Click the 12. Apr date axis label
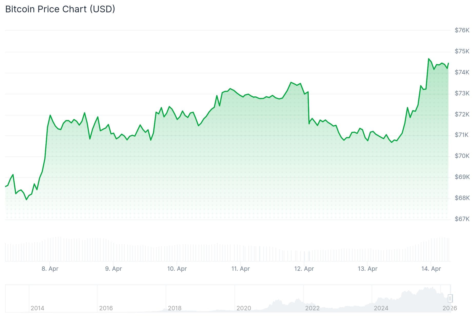Image resolution: width=475 pixels, height=320 pixels. tap(304, 269)
